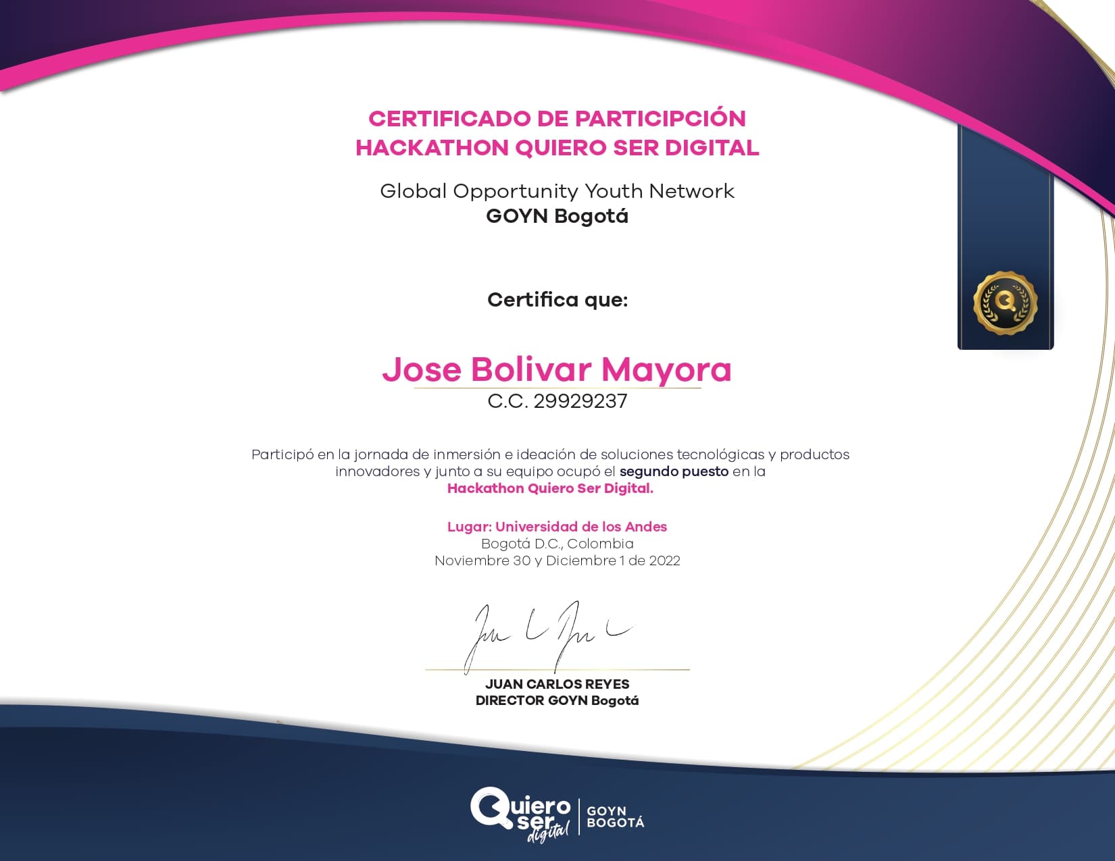The width and height of the screenshot is (1115, 861).
Task: Click the gold medal badge on the ribbon
Action: tap(1006, 303)
